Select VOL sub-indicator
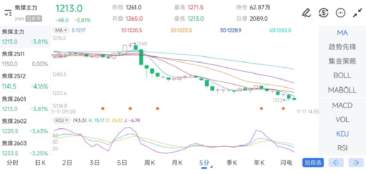366x174 pixels. (x=342, y=119)
